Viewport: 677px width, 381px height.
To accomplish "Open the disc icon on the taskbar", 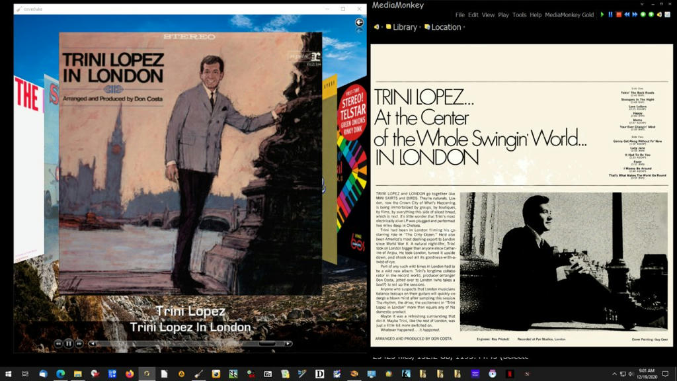I will click(x=492, y=374).
